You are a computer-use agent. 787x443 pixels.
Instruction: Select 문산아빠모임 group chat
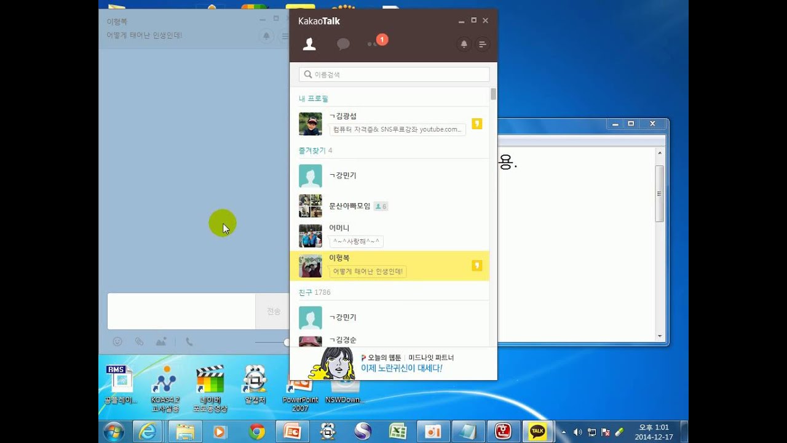(389, 206)
